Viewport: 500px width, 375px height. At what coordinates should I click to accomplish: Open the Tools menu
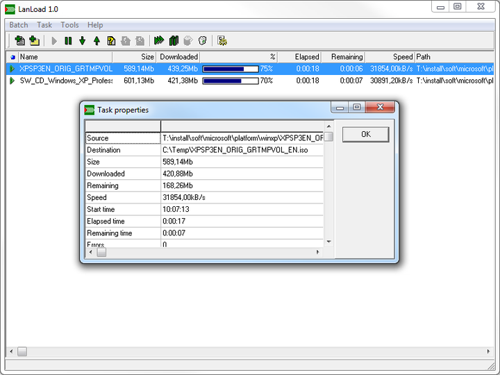pyautogui.click(x=69, y=25)
